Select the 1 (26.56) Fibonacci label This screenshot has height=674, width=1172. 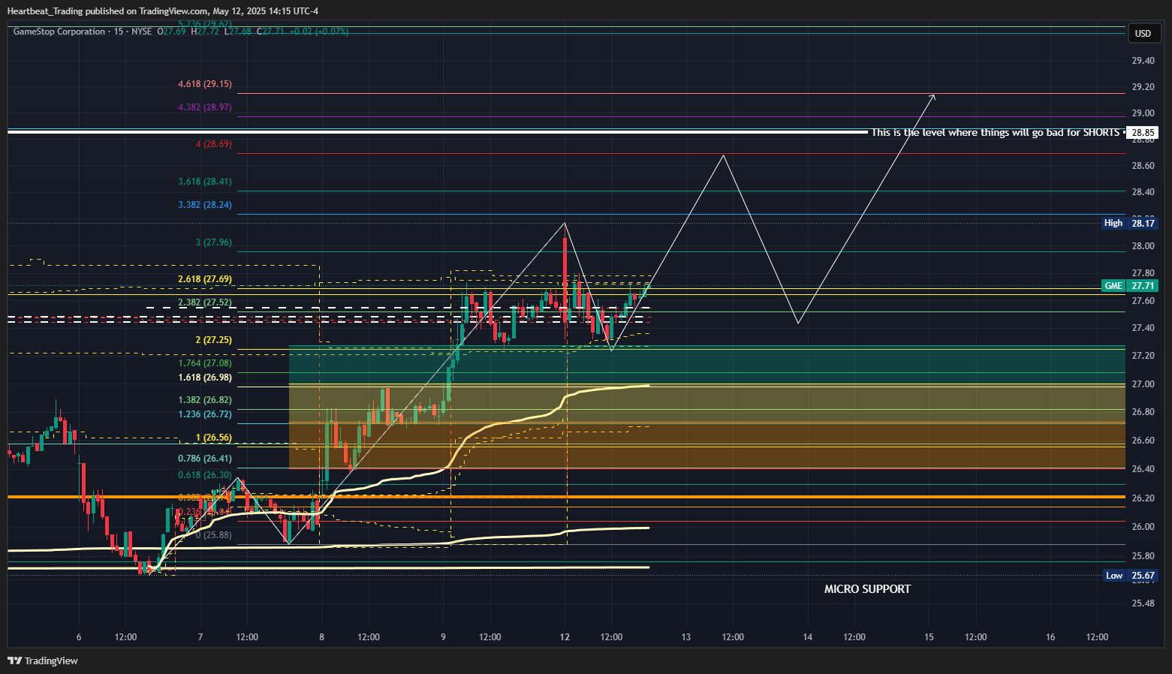click(214, 438)
